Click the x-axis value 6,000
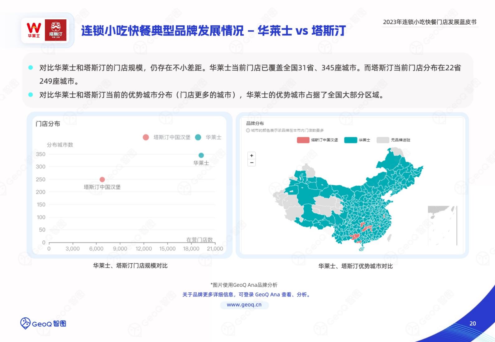 coord(96,249)
